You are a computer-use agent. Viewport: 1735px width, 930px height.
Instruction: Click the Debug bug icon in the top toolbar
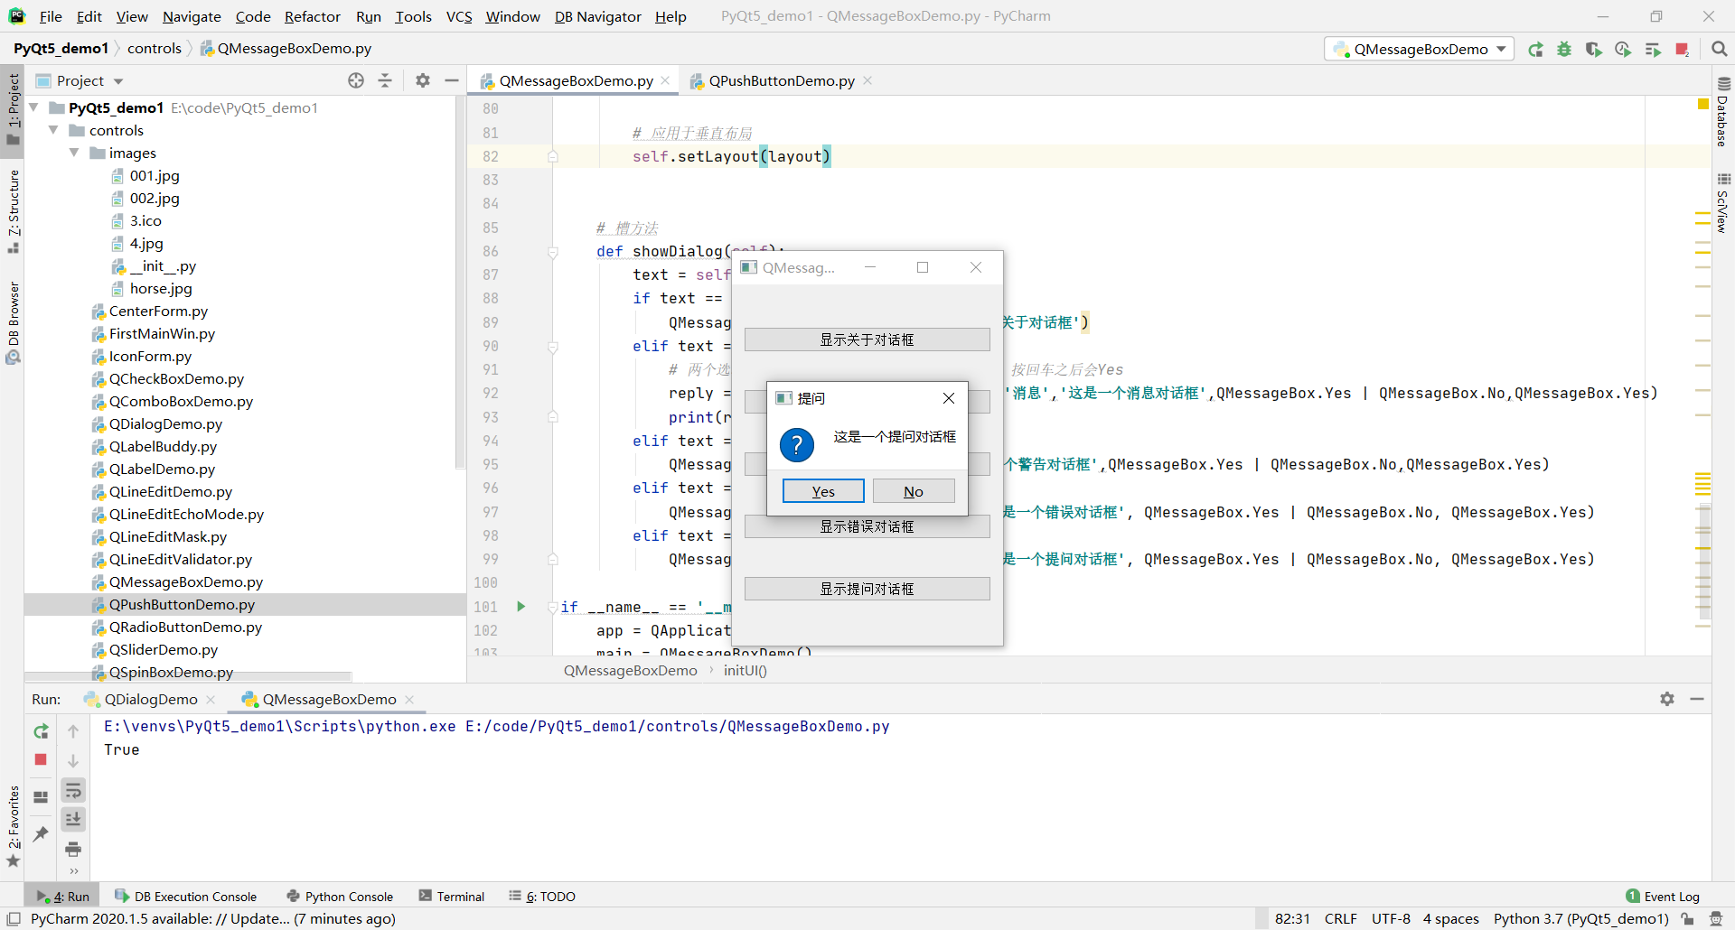click(x=1564, y=50)
